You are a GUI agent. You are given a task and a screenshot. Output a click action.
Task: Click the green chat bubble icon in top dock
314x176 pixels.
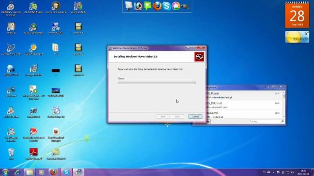(x=148, y=6)
